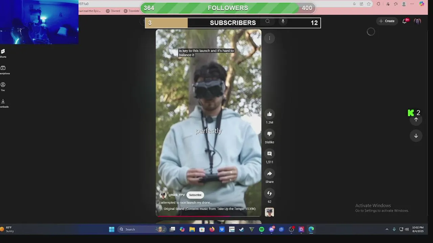This screenshot has width=433, height=243.
Task: Subscribe to Nick_FPV channel
Action: point(195,195)
